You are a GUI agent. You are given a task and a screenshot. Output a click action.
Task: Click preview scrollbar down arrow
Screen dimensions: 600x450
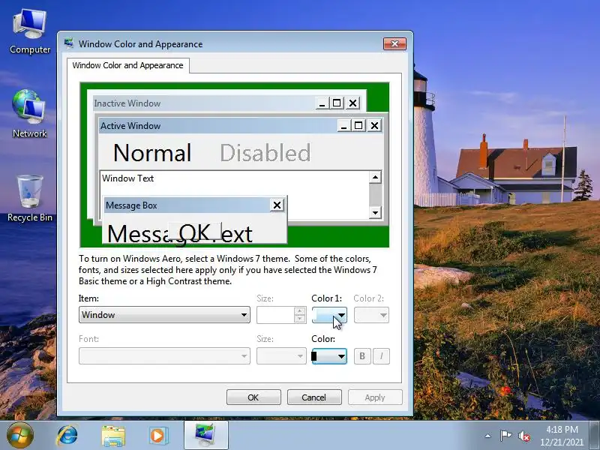pyautogui.click(x=375, y=212)
